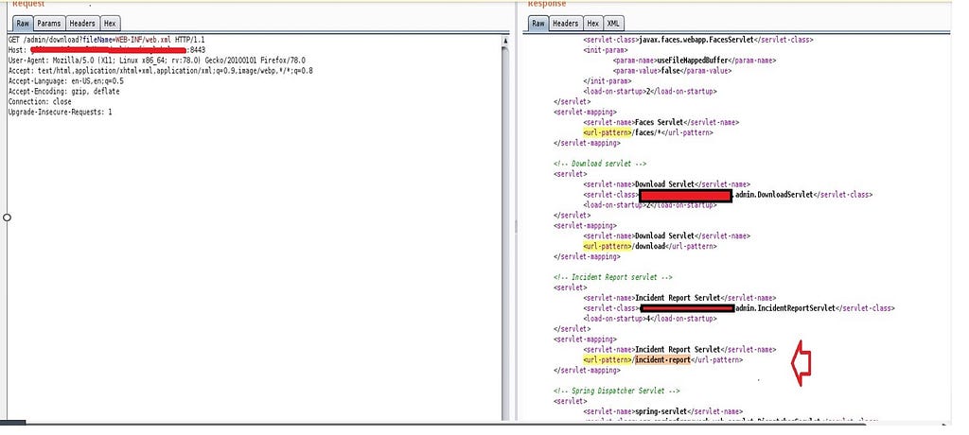969x435 pixels.
Task: Click the Connection: close line
Action: click(40, 101)
